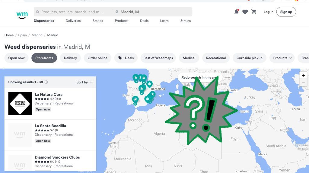Click the New Ice Madrid thumbnail
Viewport: 309px width, 173px height.
(x=20, y=104)
